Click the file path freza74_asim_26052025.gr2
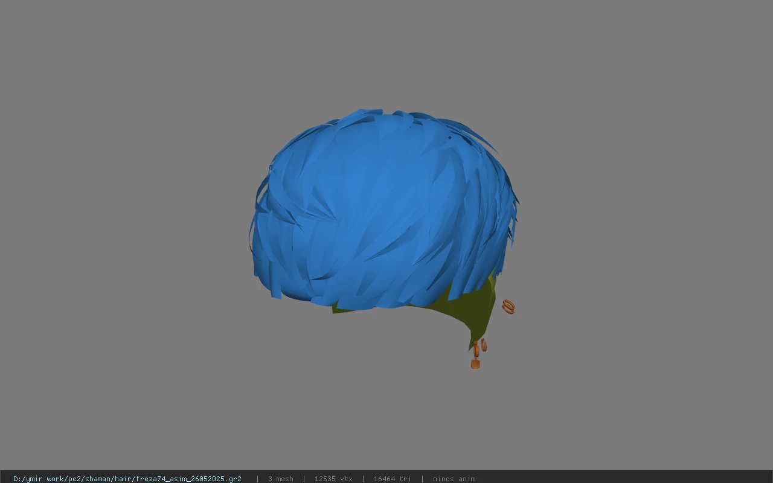 coord(127,479)
